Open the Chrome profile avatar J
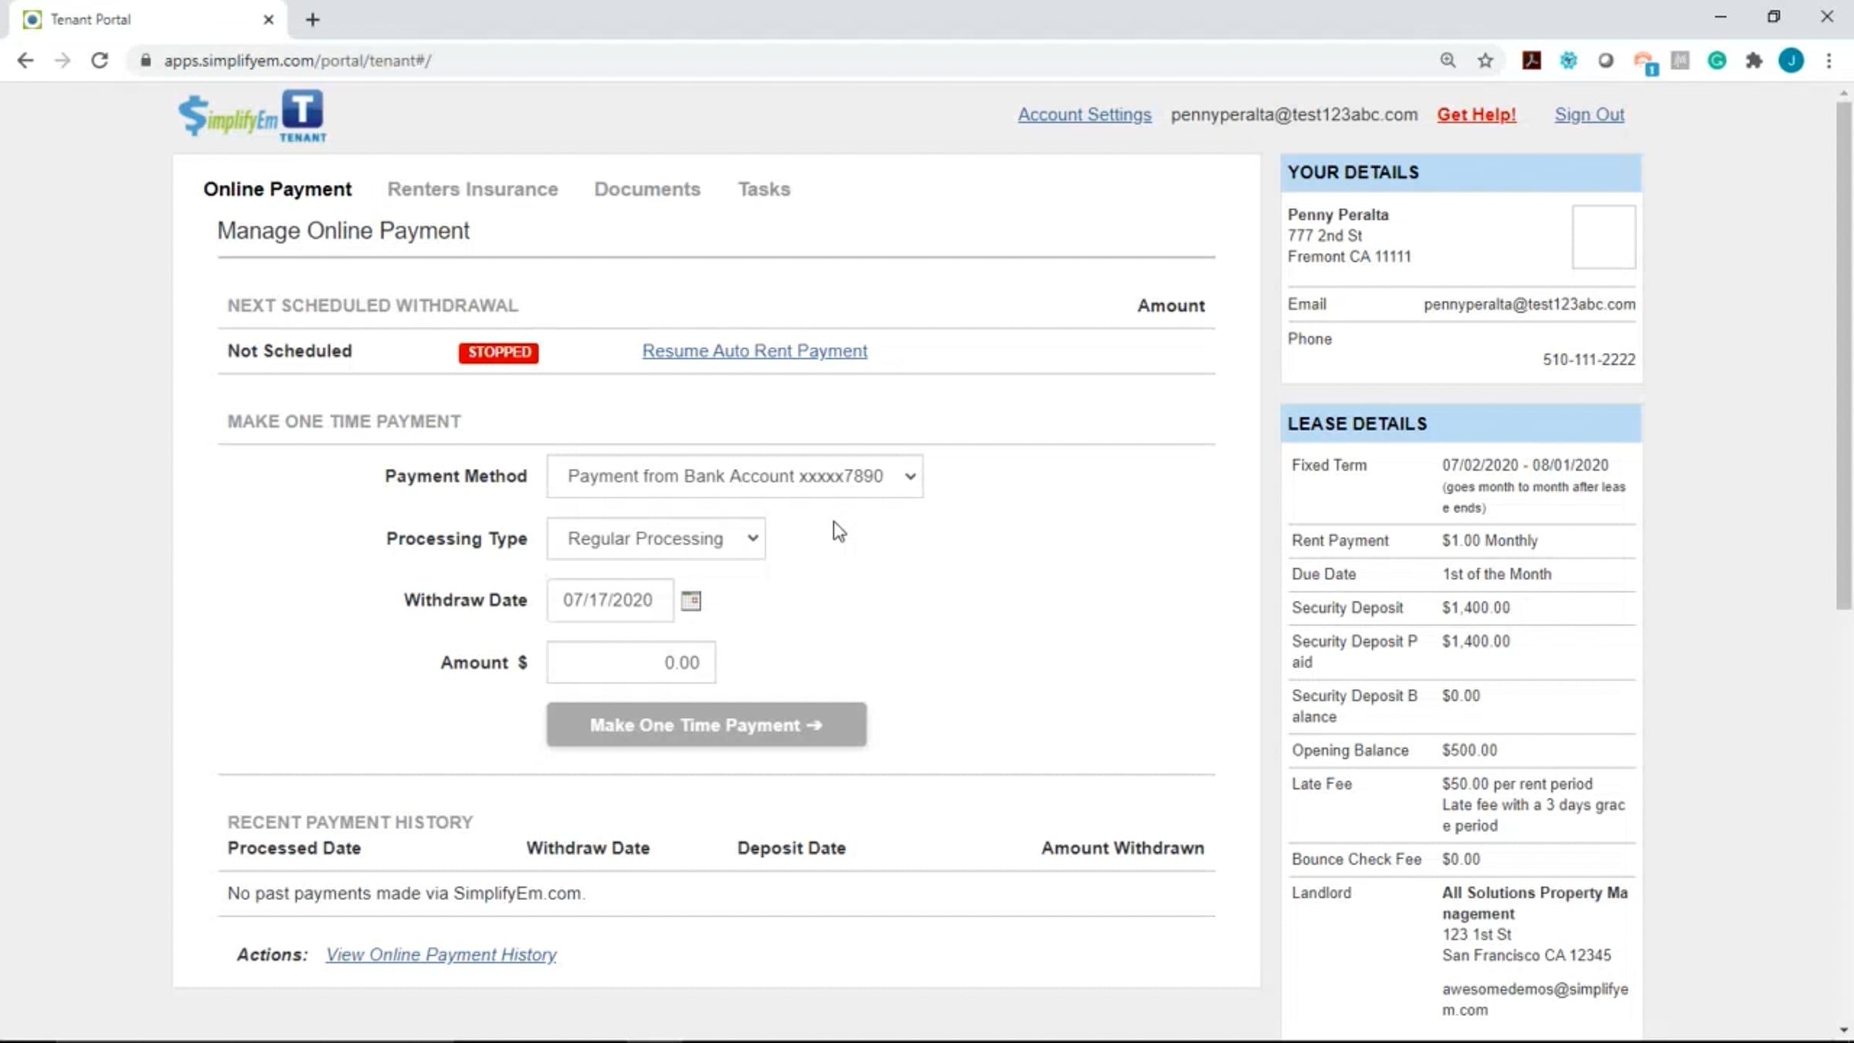 (1791, 60)
